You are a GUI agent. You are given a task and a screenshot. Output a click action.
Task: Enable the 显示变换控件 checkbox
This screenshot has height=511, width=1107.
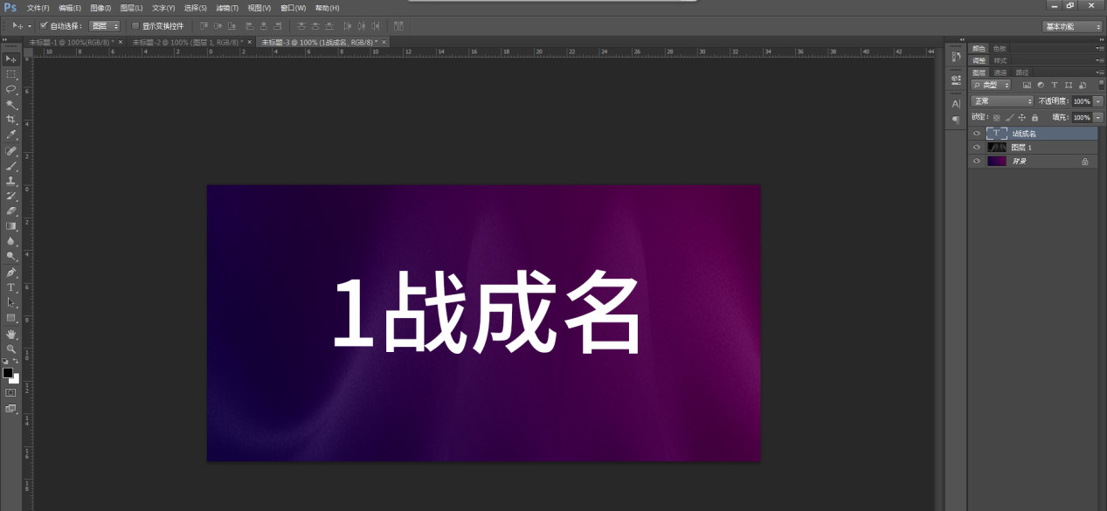pos(135,26)
